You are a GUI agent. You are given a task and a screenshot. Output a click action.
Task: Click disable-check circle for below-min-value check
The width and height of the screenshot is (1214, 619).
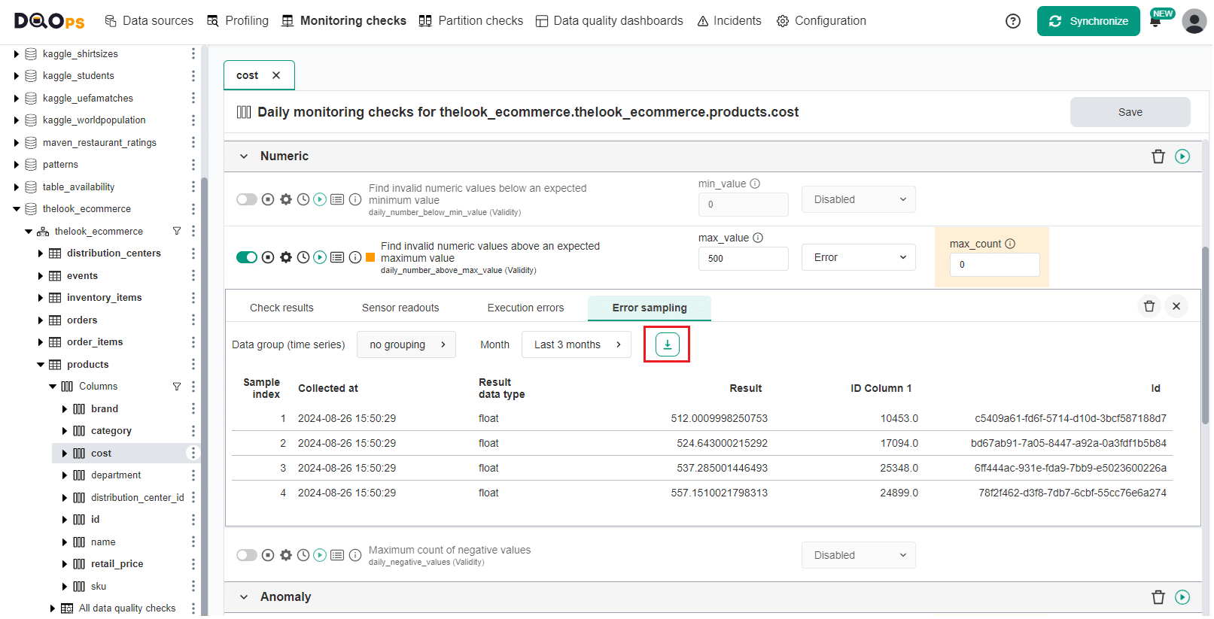[x=268, y=199]
